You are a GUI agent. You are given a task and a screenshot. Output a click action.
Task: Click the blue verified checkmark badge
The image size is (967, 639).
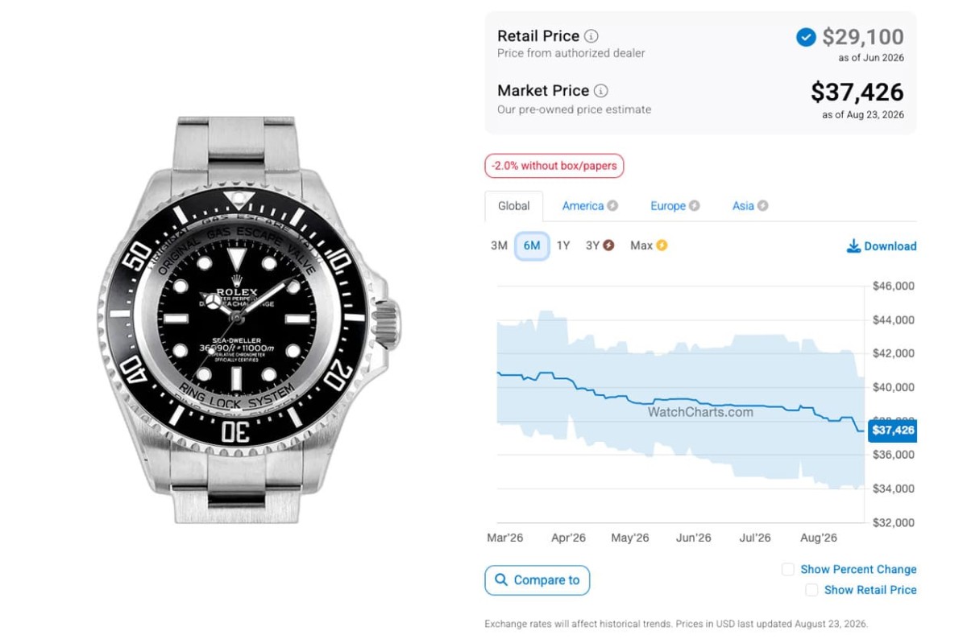pos(806,37)
